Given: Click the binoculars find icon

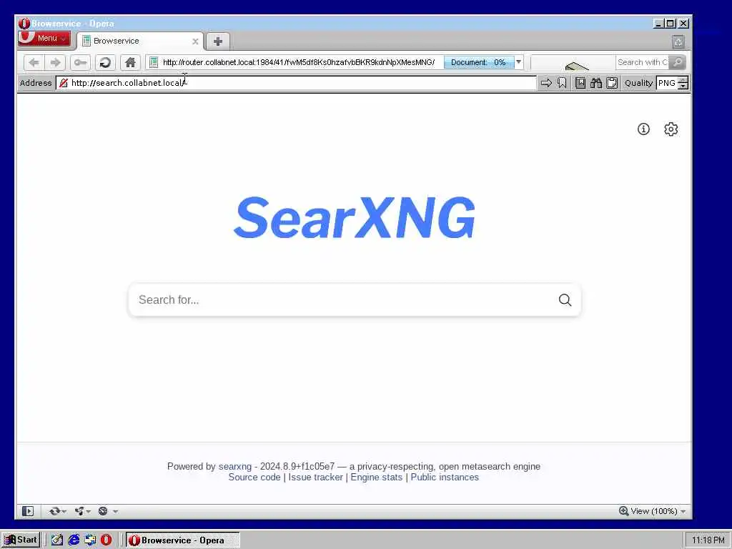Looking at the screenshot, I should [596, 83].
